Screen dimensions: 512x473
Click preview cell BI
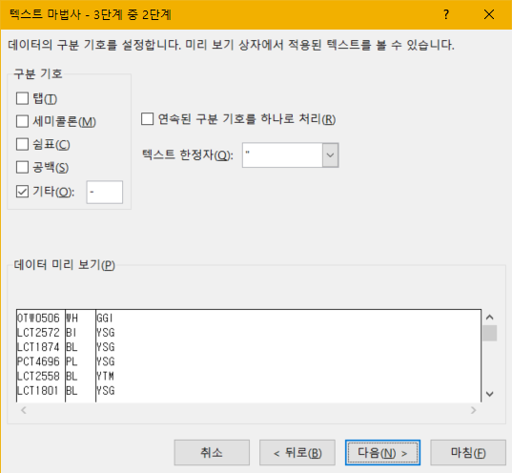72,333
